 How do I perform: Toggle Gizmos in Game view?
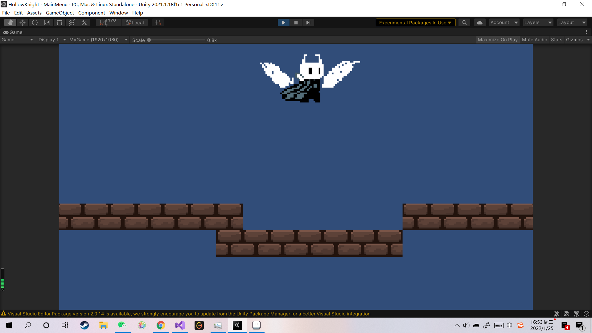[x=574, y=40]
